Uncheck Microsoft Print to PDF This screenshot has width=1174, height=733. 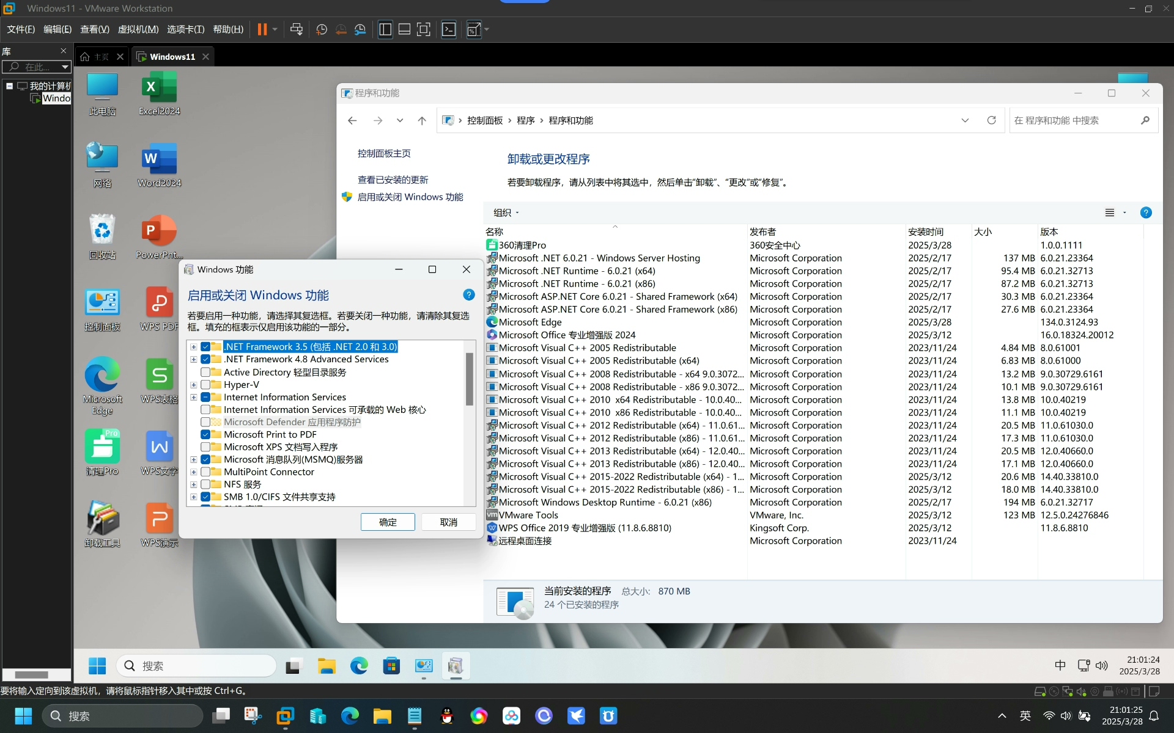pos(205,434)
